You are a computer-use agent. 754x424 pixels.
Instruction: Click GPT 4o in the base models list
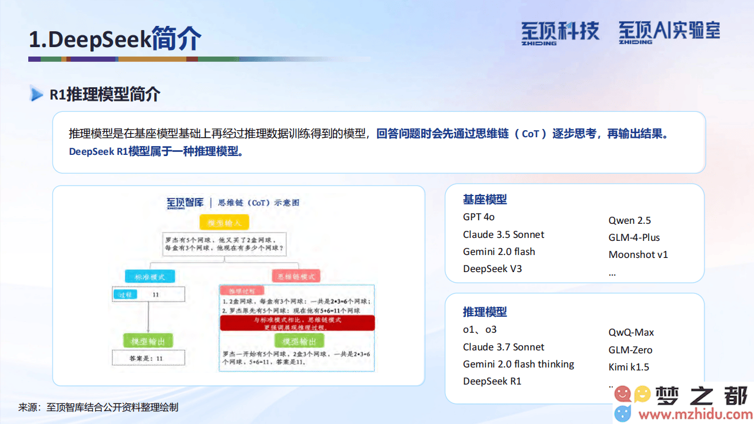[x=479, y=217]
